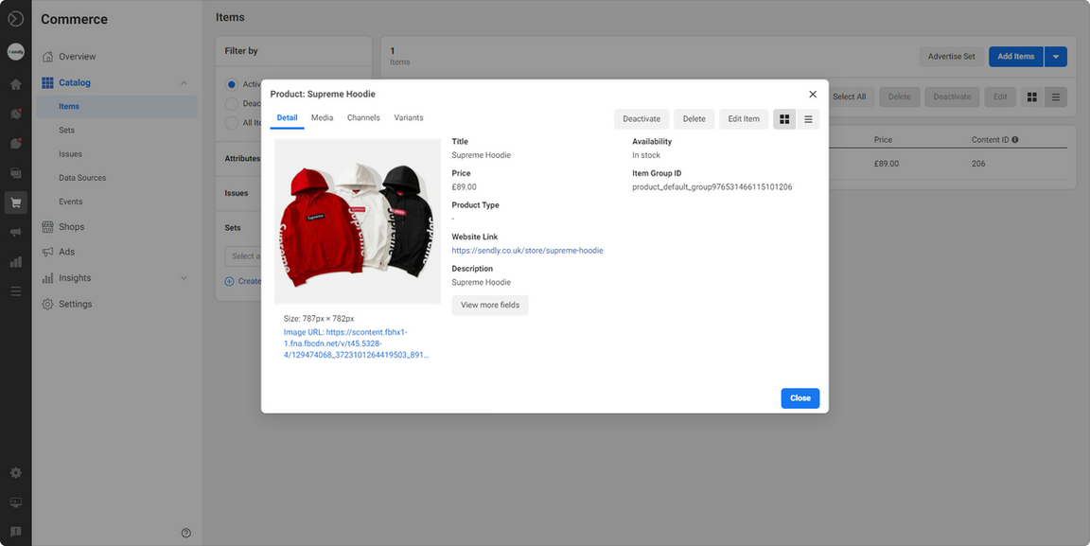Image resolution: width=1090 pixels, height=546 pixels.
Task: Close the product dialog with X
Action: pos(813,94)
